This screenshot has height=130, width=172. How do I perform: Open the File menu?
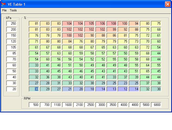(4, 10)
